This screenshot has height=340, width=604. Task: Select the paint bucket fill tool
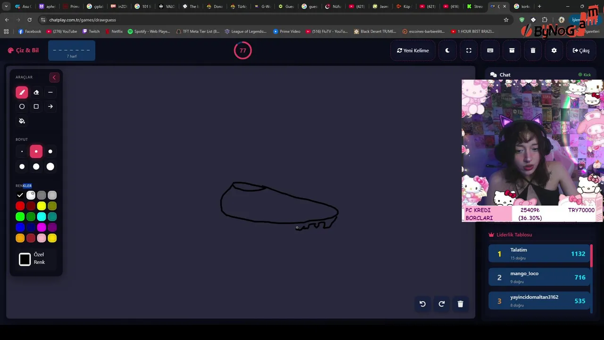(22, 121)
